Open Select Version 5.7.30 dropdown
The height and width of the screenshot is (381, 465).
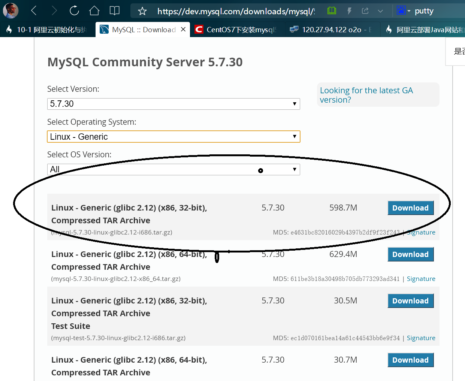[173, 104]
